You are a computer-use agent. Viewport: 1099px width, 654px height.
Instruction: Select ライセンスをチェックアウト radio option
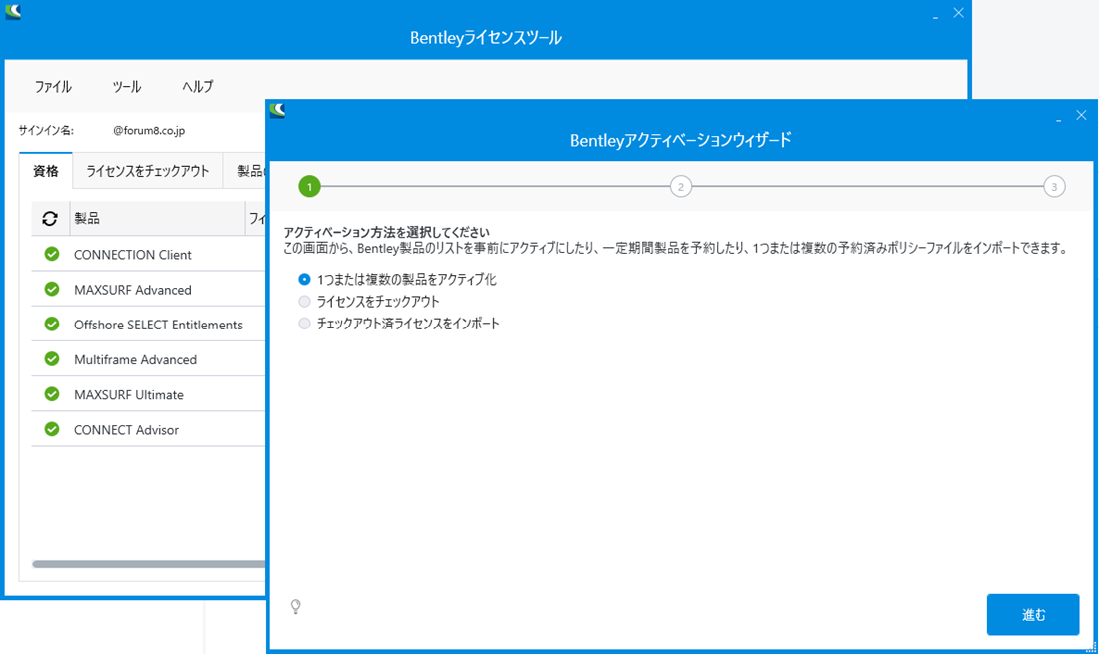[x=304, y=302]
